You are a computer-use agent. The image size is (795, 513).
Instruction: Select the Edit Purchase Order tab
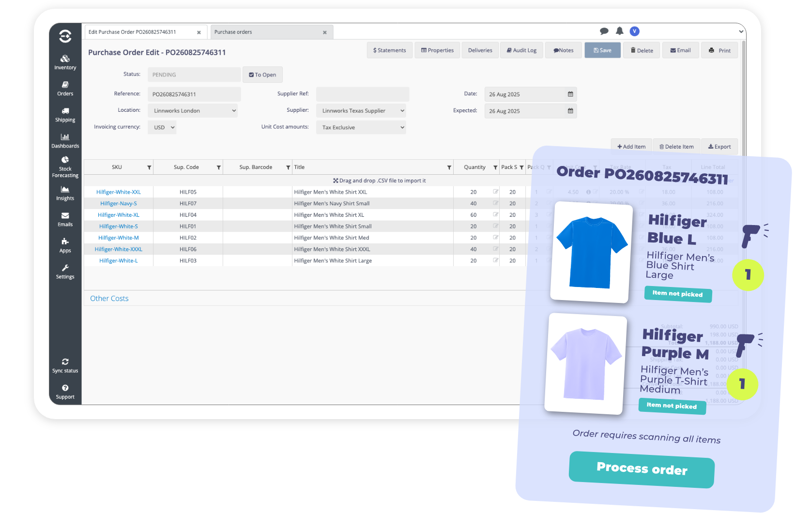pos(140,32)
